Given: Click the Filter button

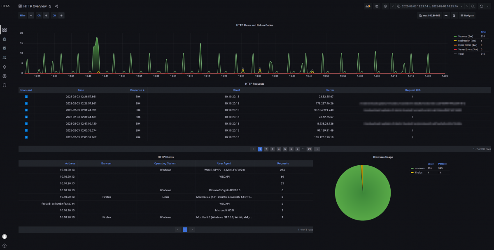Looking at the screenshot, I should [23, 16].
